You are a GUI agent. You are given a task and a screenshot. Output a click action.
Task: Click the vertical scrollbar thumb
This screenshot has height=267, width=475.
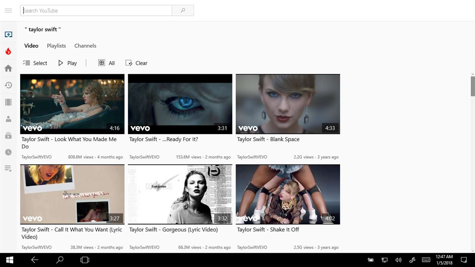pyautogui.click(x=473, y=86)
